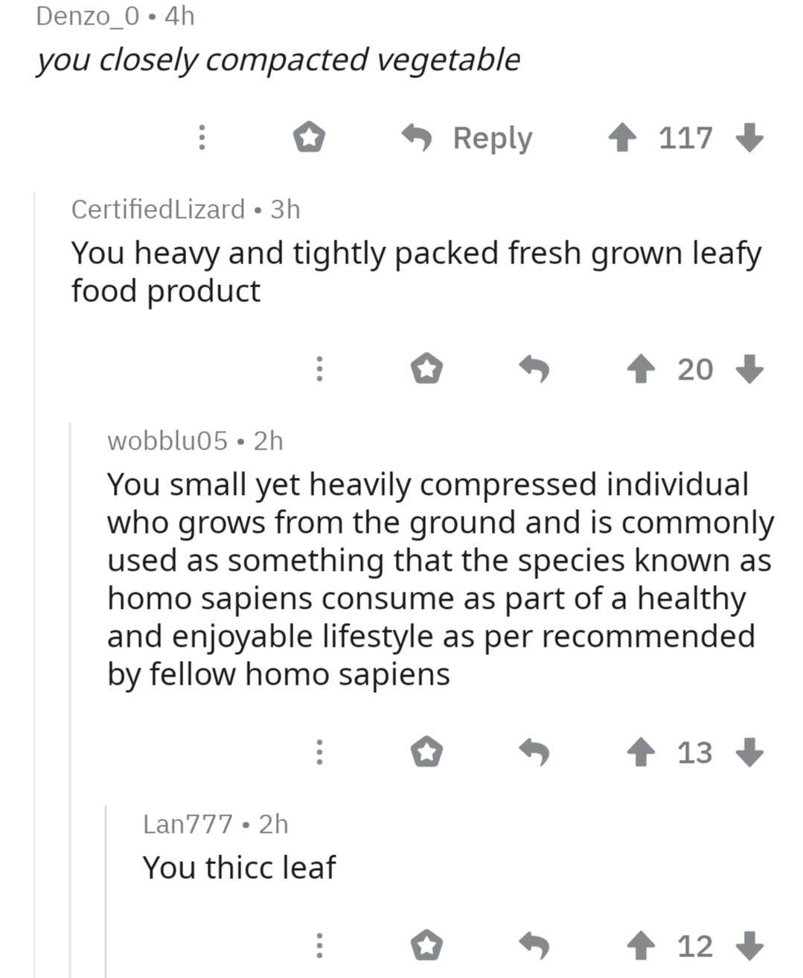The height and width of the screenshot is (978, 803).
Task: Reply to wobblu05's comment via arrow
Action: coord(534,752)
